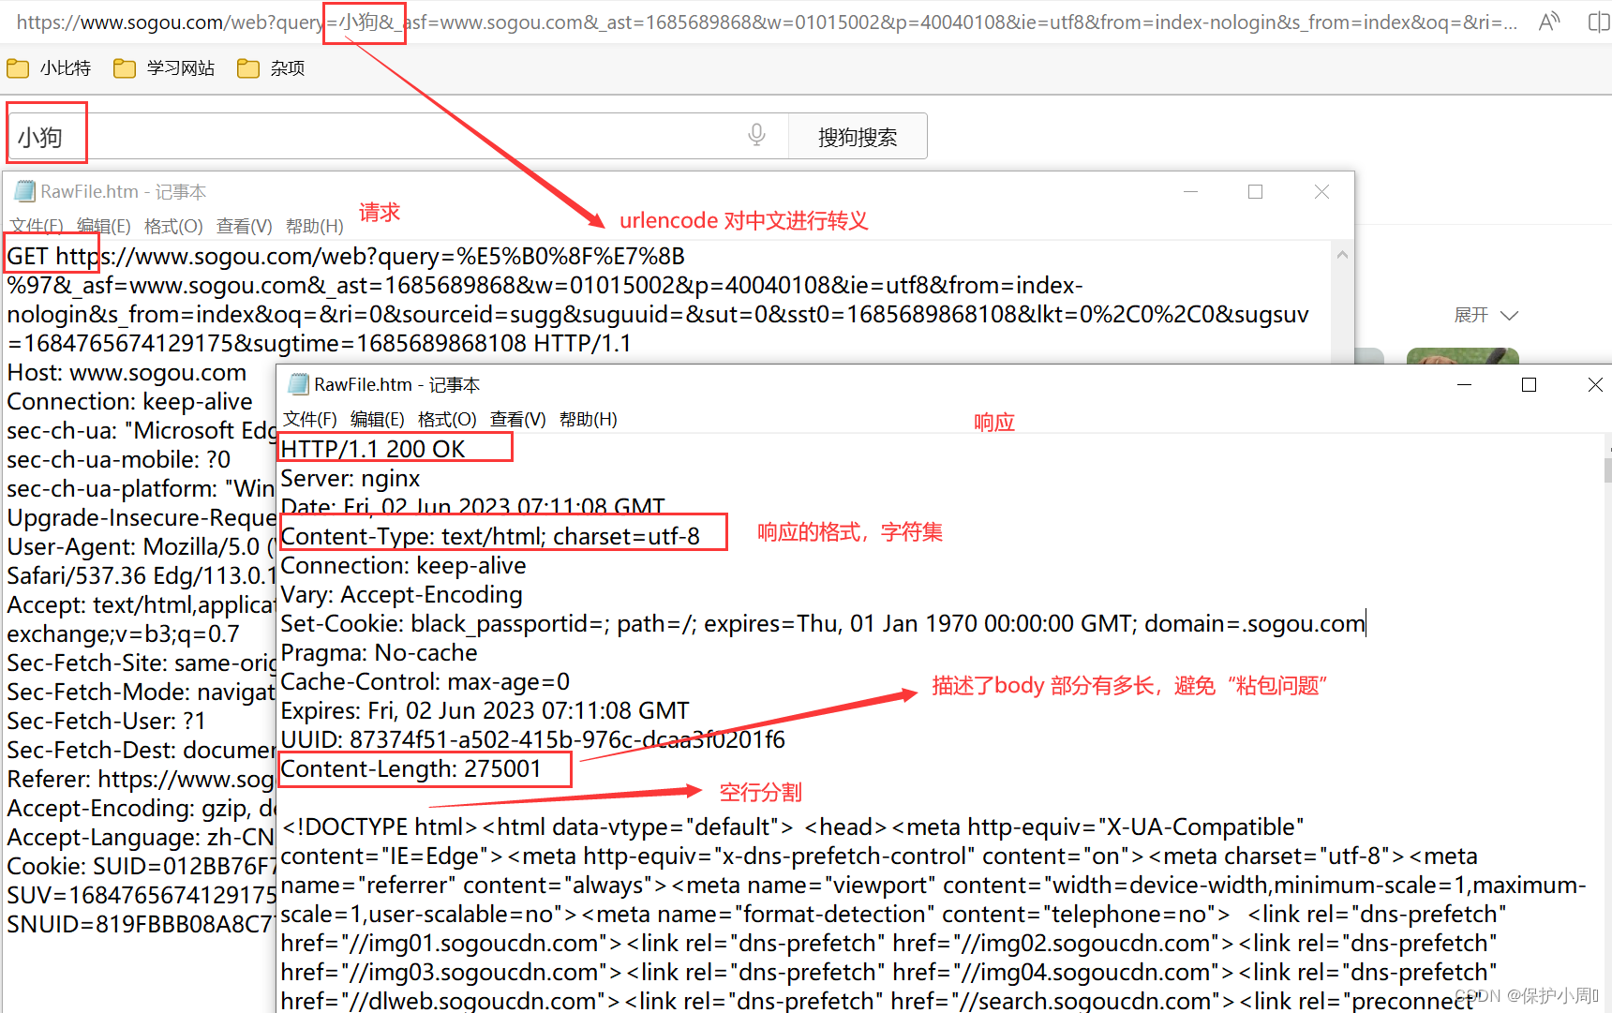The image size is (1612, 1013).
Task: Close the front Notepad response window
Action: point(1595,385)
